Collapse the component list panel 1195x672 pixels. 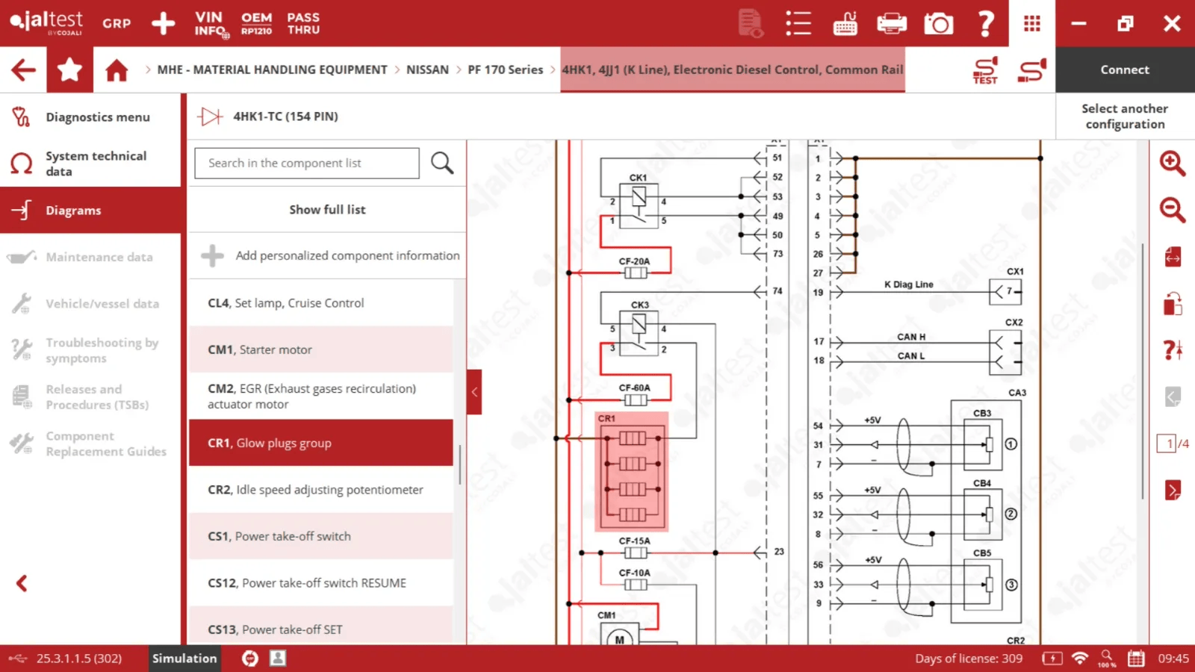474,392
